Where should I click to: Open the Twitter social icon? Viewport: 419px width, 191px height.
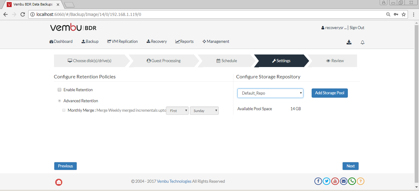(x=327, y=181)
